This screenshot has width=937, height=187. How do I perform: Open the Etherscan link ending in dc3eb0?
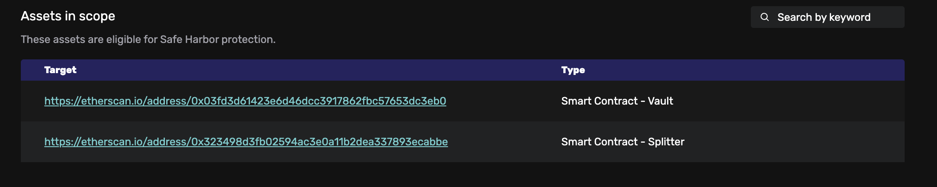point(245,101)
